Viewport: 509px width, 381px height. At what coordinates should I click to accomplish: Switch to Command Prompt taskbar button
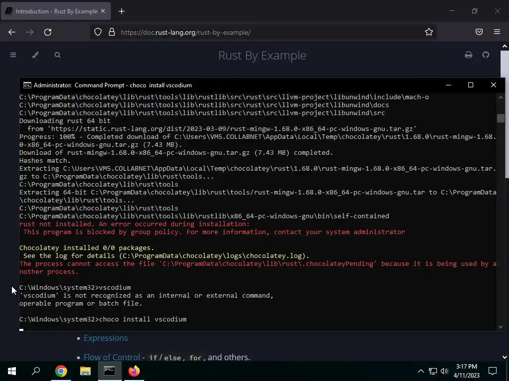tap(109, 371)
